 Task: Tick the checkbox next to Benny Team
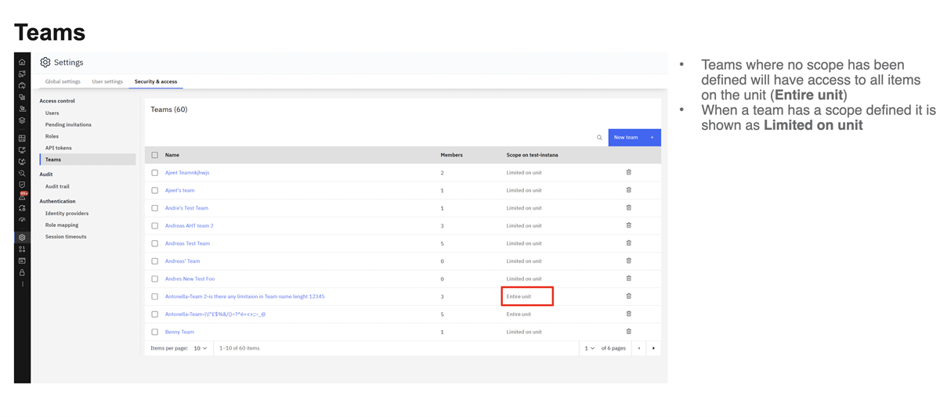click(155, 332)
